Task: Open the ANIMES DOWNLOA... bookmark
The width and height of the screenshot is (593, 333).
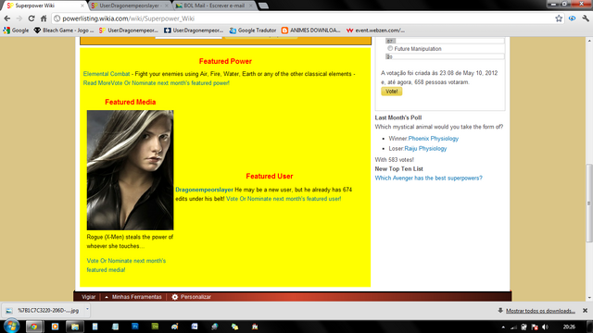Action: click(310, 31)
